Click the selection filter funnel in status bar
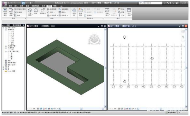This screenshot has height=116, width=190. (x=178, y=113)
